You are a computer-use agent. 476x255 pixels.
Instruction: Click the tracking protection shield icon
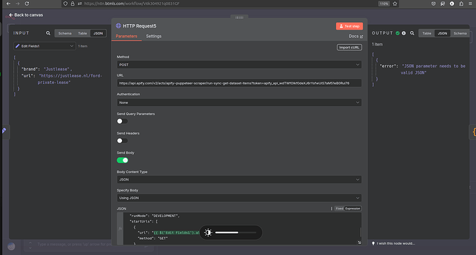(66, 3)
